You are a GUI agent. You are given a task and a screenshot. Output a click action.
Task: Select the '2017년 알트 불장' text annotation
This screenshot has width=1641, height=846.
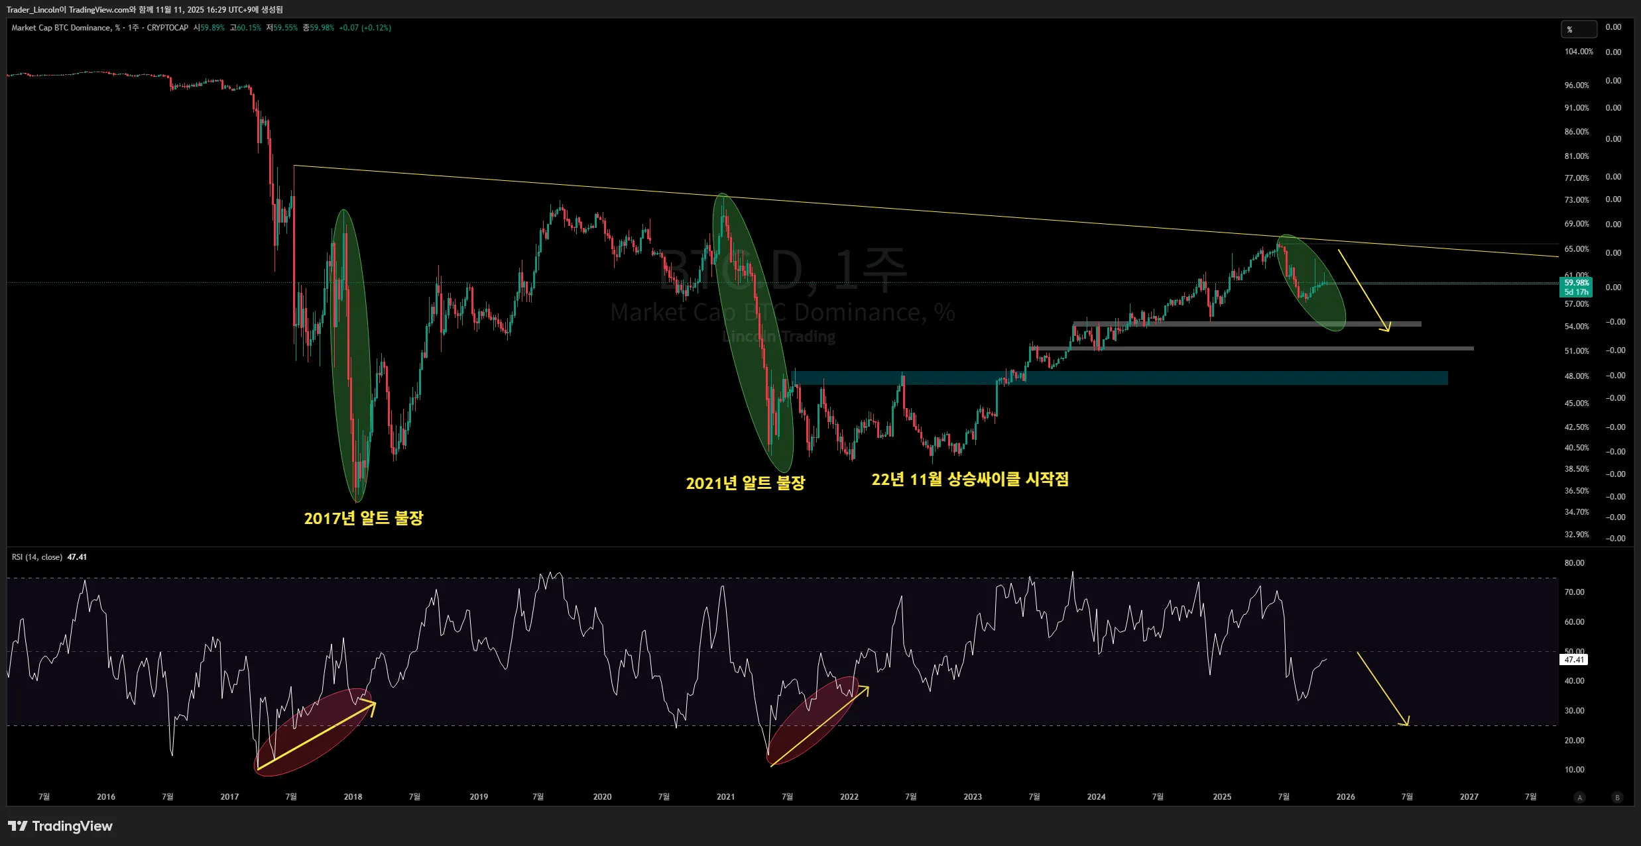pos(363,518)
